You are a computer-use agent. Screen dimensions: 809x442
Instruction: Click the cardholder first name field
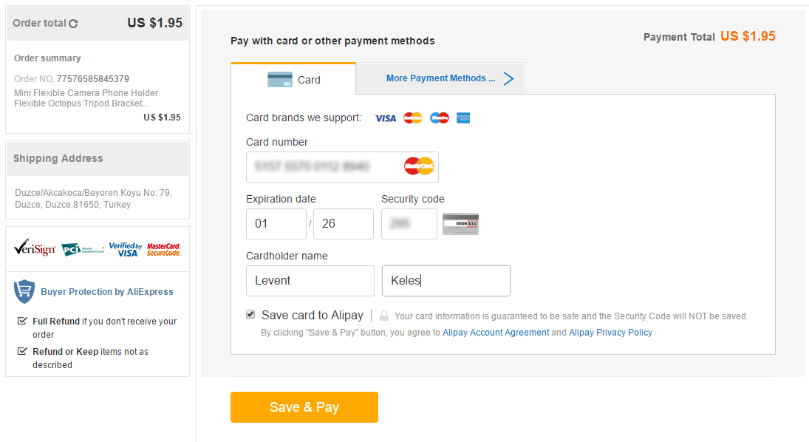(310, 281)
